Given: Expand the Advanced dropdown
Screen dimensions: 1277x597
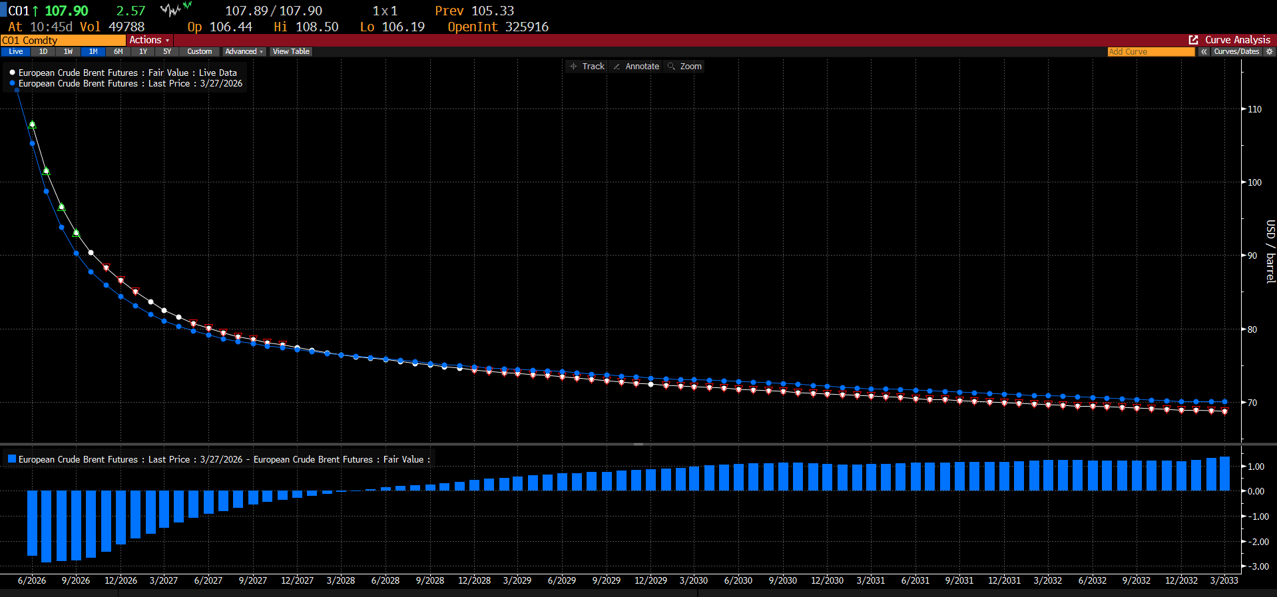Looking at the screenshot, I should 244,51.
